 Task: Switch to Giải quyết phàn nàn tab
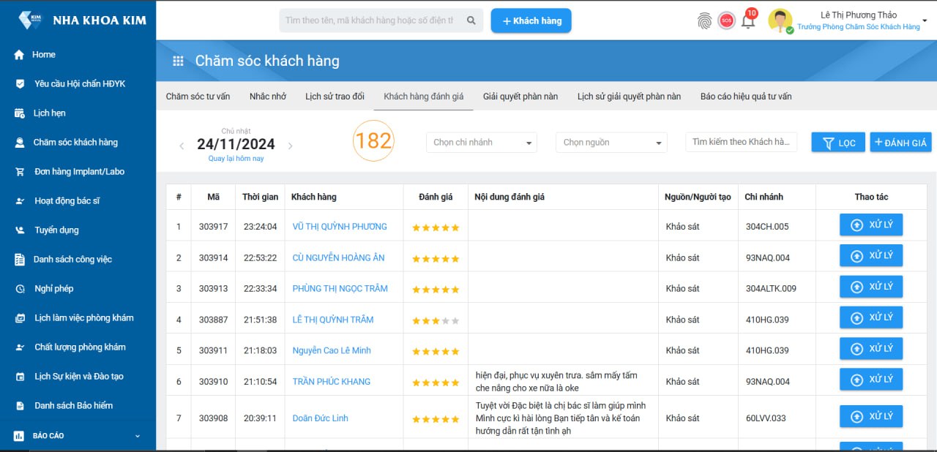point(520,97)
